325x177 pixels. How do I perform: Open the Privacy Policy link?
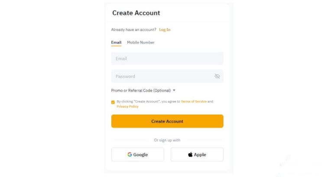[127, 107]
